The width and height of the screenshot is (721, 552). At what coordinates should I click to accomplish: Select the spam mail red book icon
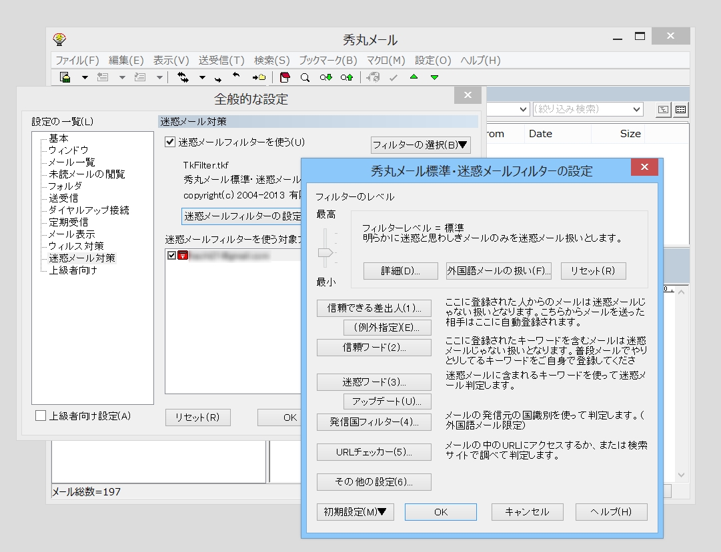pyautogui.click(x=285, y=77)
